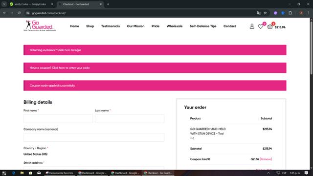The width and height of the screenshot is (313, 176).
Task: Open the tab search dropdown arrow
Action: tap(4, 4)
